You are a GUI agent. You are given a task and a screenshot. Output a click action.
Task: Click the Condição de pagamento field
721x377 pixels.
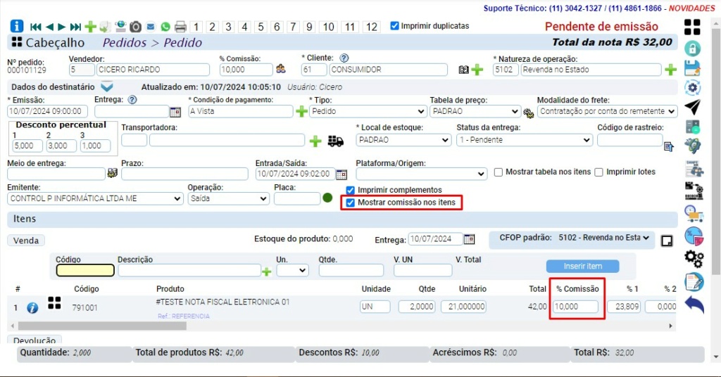(x=241, y=112)
